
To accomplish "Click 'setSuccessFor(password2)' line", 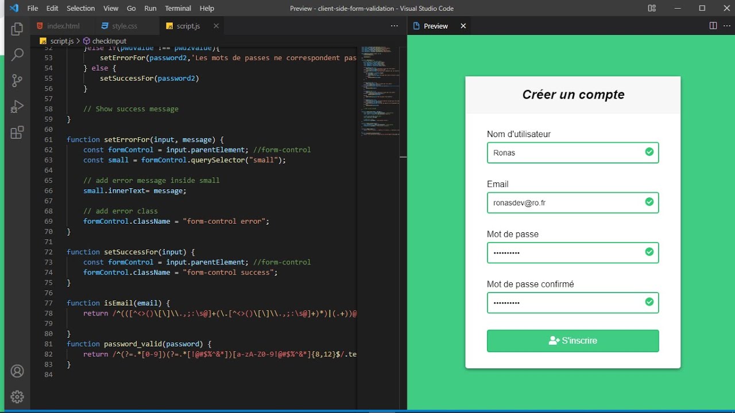I will [149, 78].
